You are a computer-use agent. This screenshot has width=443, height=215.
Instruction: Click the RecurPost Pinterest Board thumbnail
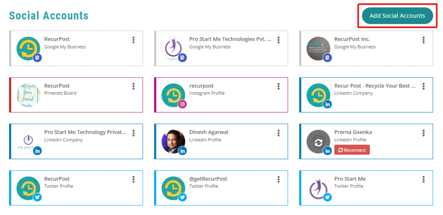pos(28,95)
